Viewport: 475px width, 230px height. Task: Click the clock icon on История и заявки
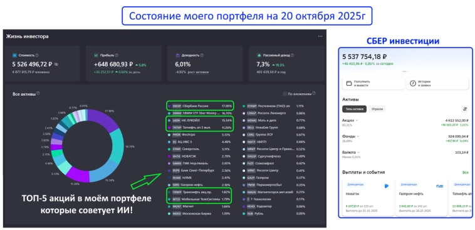[x=412, y=83]
